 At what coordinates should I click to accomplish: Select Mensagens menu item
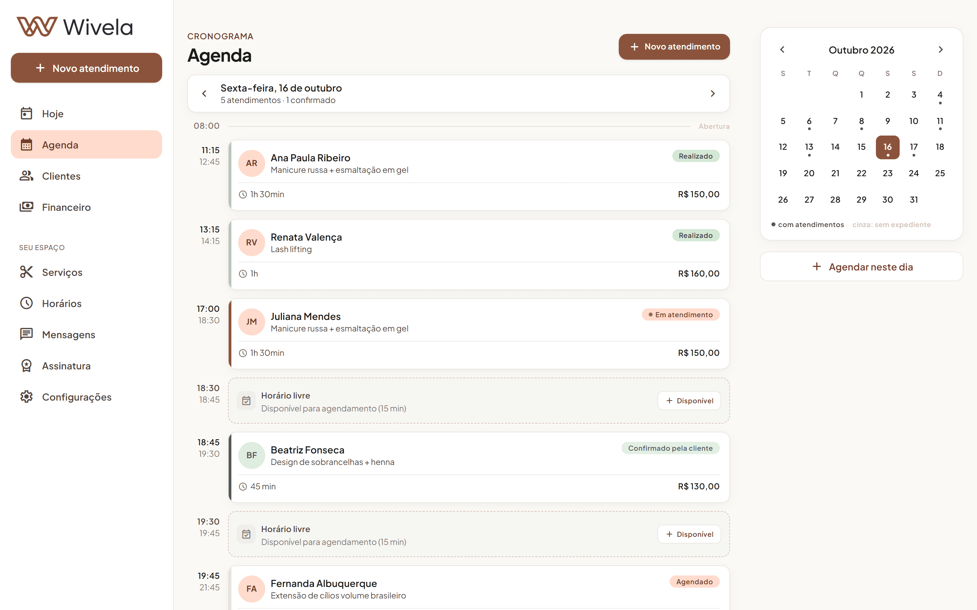pyautogui.click(x=87, y=334)
